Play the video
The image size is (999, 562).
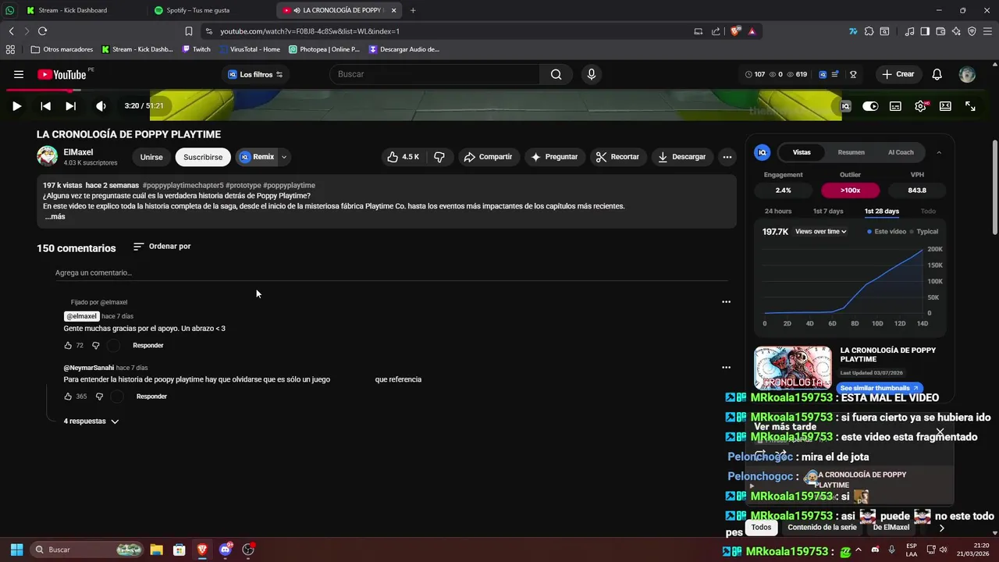16,106
